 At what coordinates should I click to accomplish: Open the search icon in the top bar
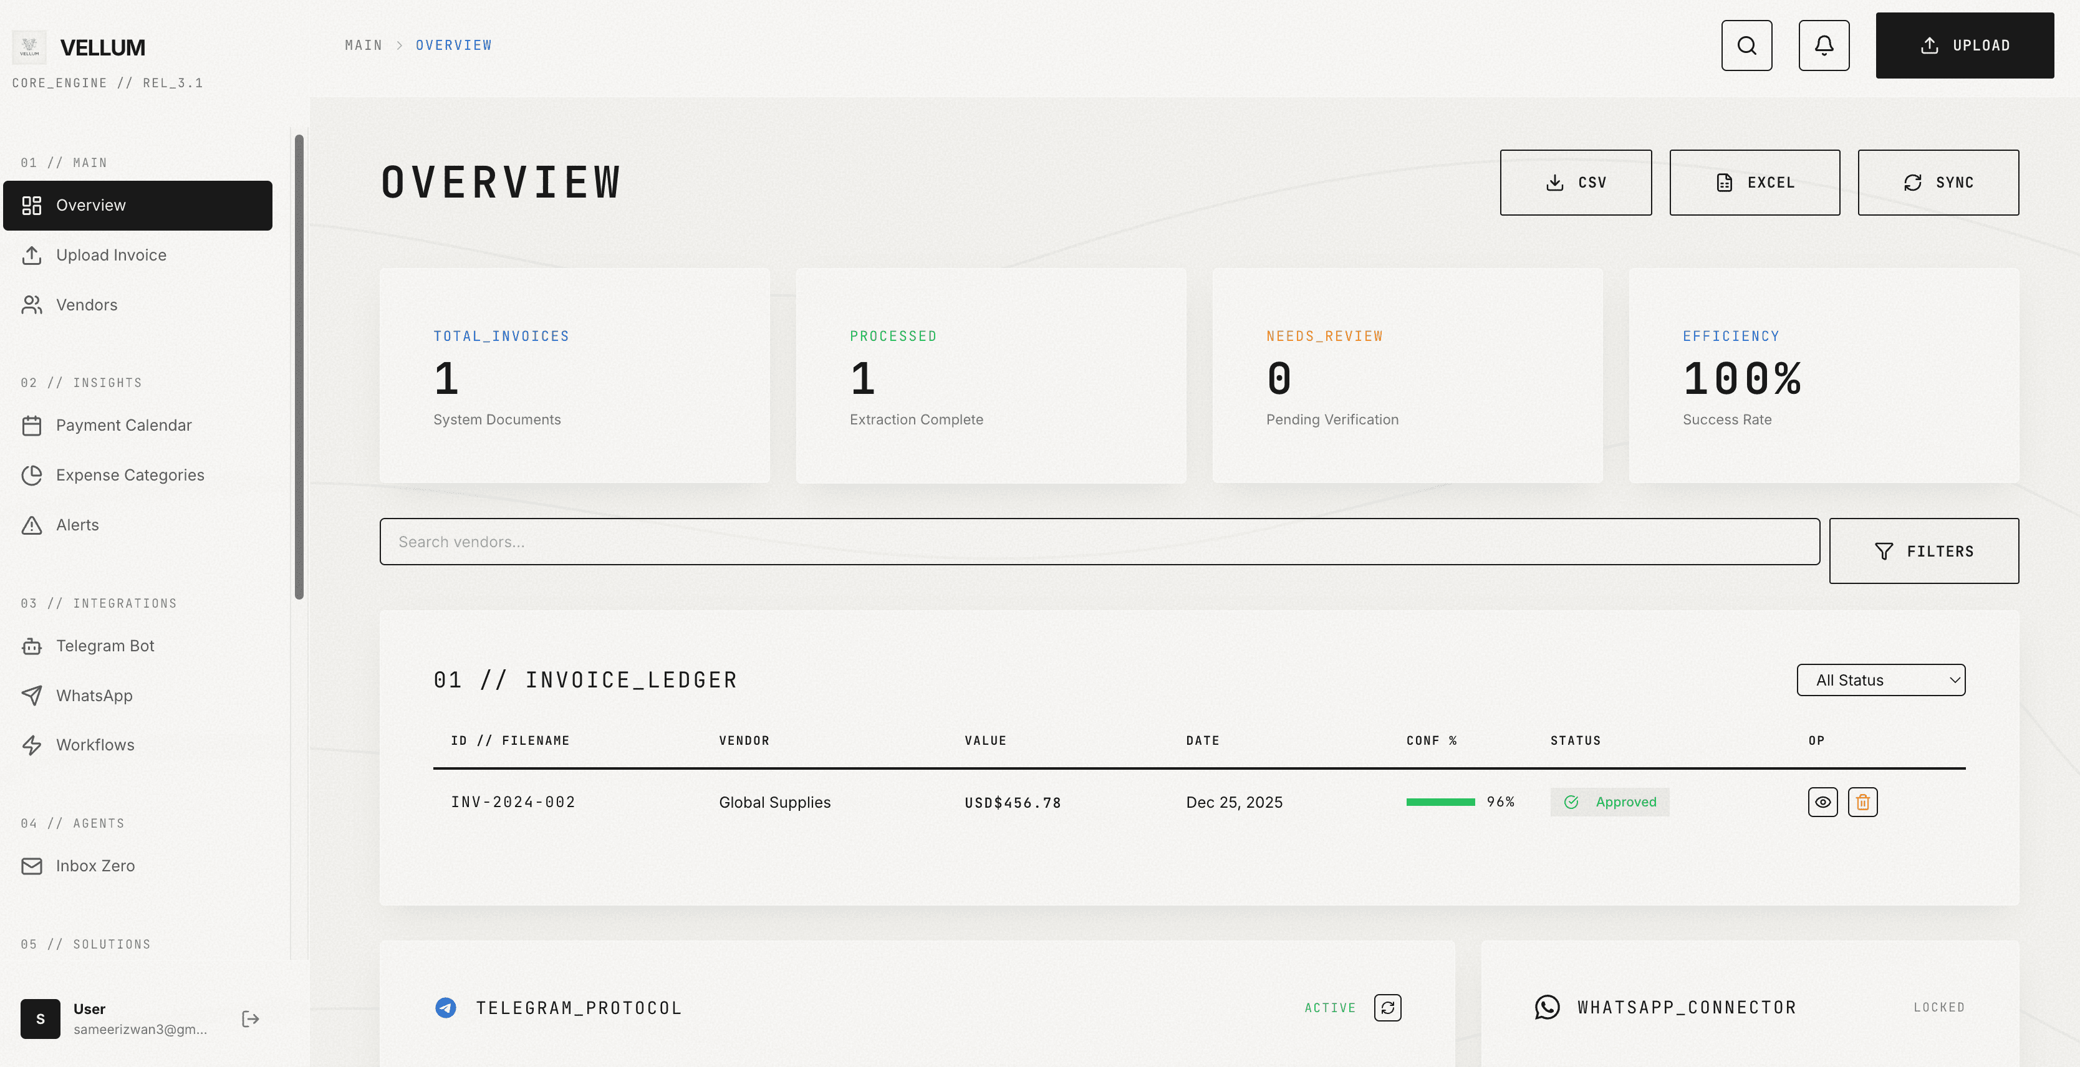point(1746,45)
